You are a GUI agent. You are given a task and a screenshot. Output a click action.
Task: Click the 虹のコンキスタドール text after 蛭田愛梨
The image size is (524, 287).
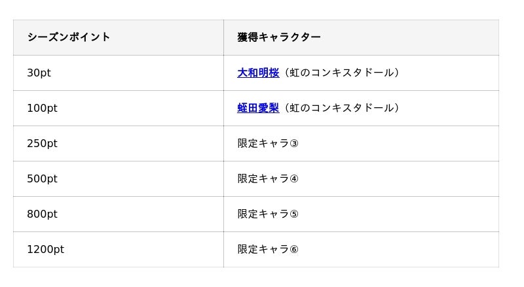pyautogui.click(x=342, y=108)
